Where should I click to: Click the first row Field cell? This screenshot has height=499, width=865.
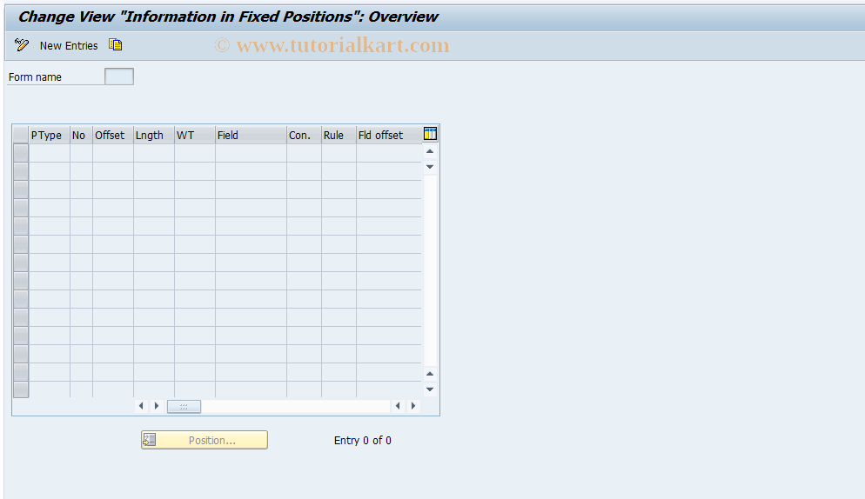(251, 153)
